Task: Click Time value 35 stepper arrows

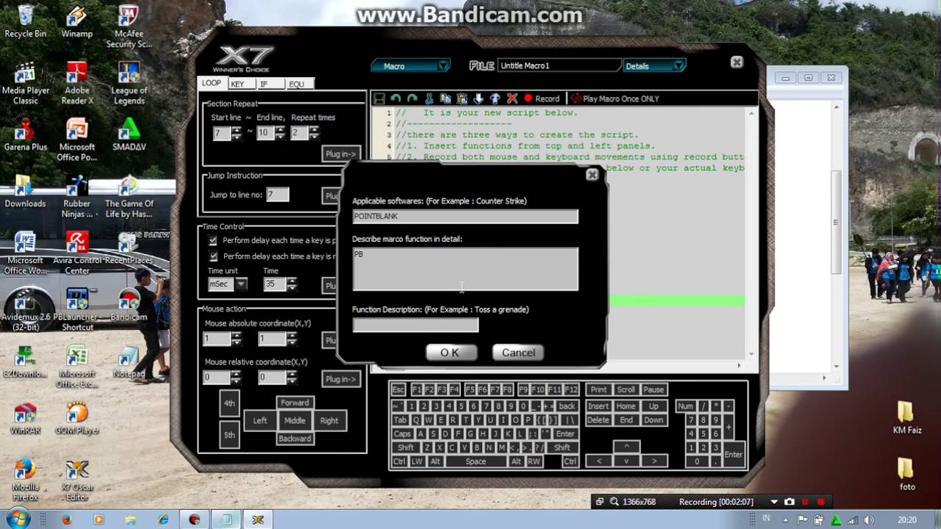Action: click(292, 284)
